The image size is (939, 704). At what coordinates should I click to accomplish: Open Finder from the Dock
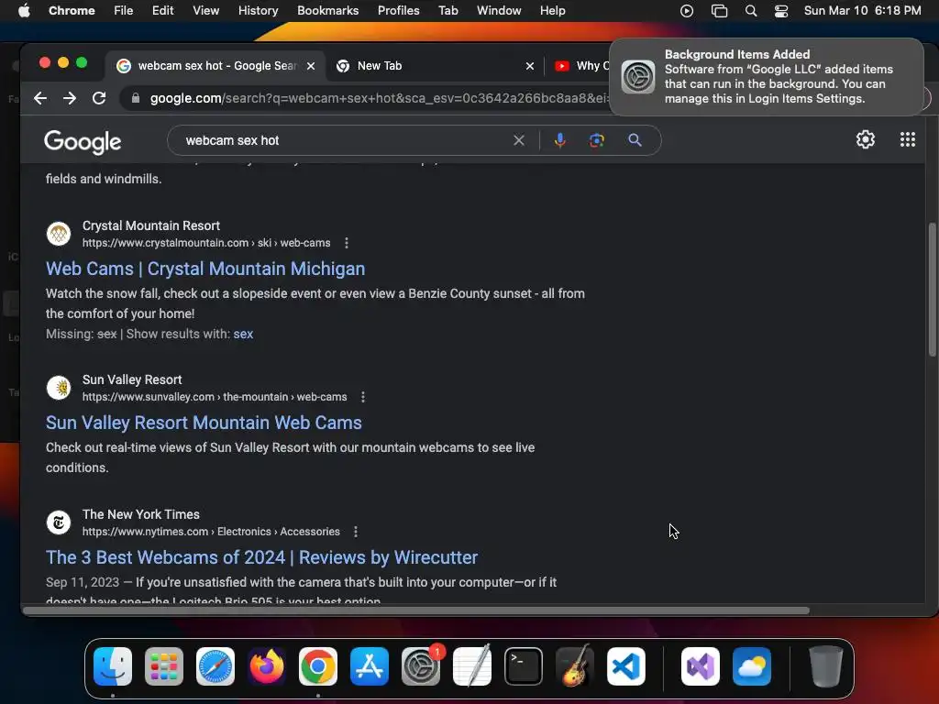click(x=113, y=666)
